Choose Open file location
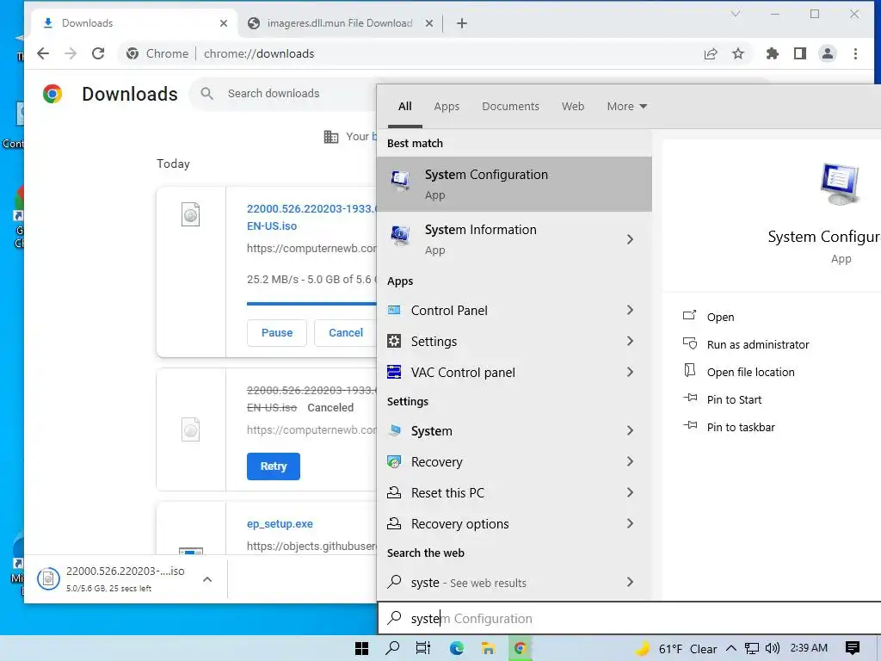The image size is (881, 661). pos(750,372)
